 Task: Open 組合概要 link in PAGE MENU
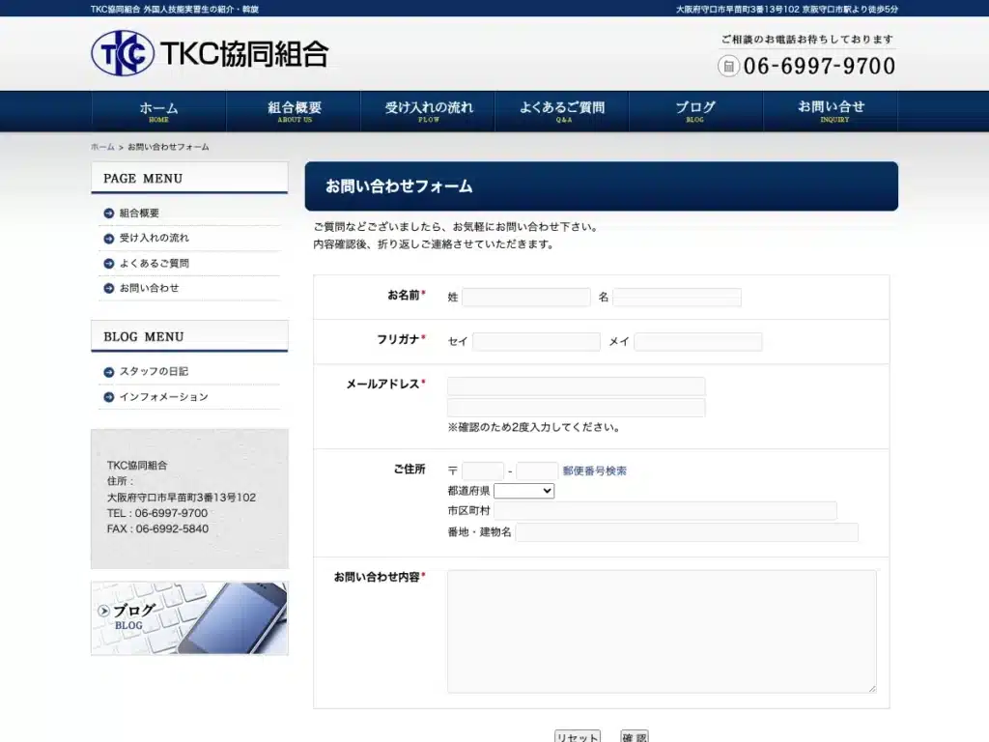click(x=139, y=214)
